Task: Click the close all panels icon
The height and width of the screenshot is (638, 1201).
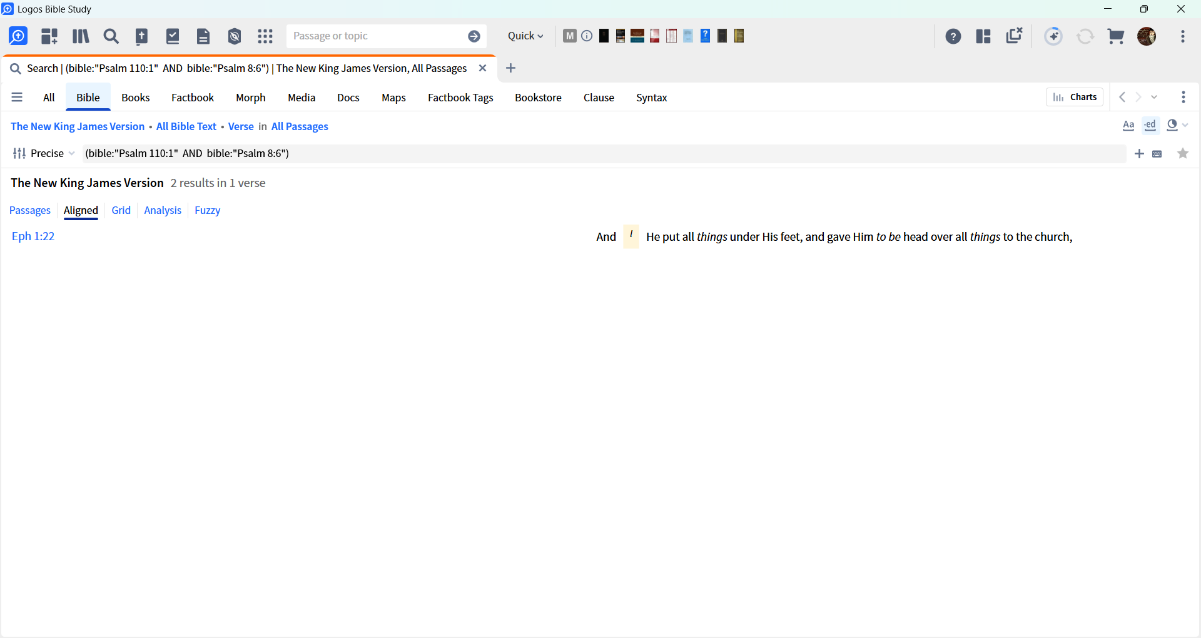Action: (1014, 36)
